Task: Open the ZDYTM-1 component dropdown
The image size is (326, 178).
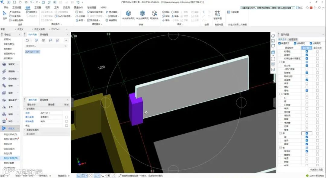Action: click(66, 29)
